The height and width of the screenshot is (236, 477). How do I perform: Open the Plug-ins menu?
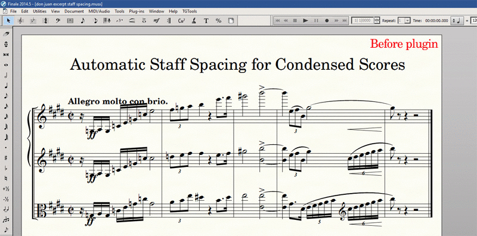coord(137,11)
